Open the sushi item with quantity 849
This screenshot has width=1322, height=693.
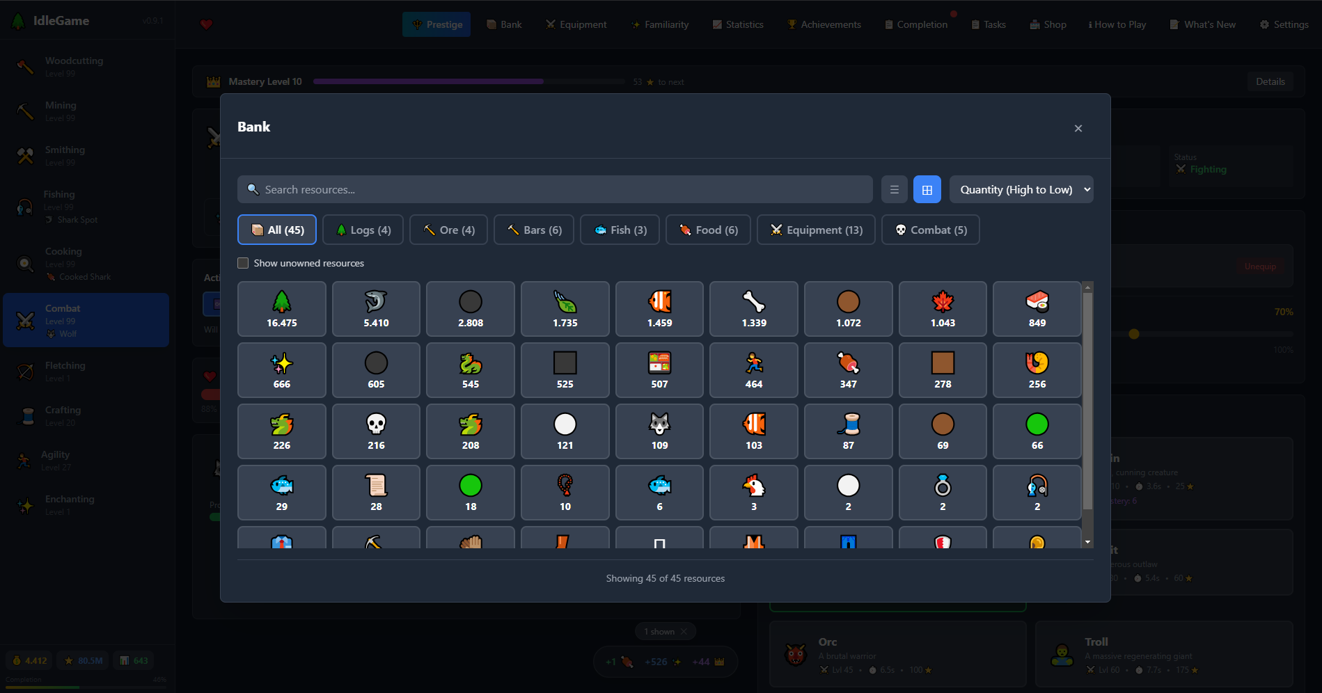click(1037, 309)
